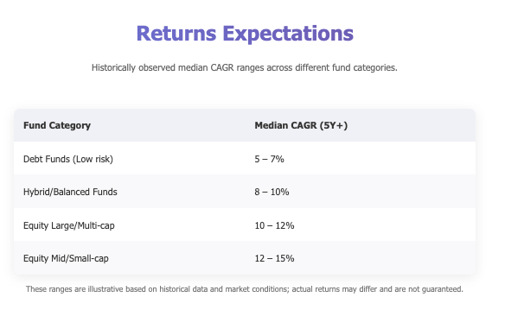Select the 10 – 12% value cell
Image resolution: width=505 pixels, height=335 pixels.
point(274,225)
